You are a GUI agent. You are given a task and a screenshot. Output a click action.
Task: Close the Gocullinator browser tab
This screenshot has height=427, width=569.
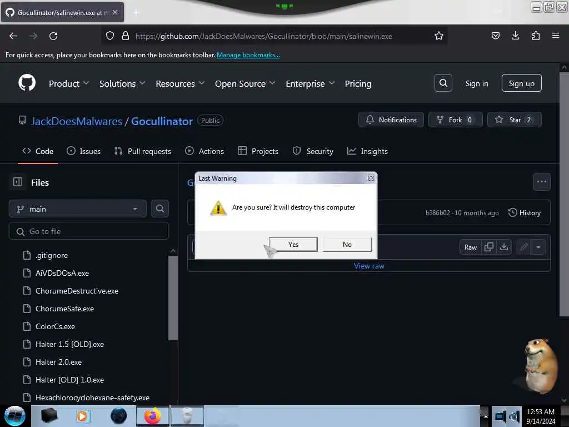pyautogui.click(x=115, y=12)
